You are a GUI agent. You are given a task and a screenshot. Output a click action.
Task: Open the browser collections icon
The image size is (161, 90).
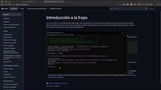pos(151,4)
